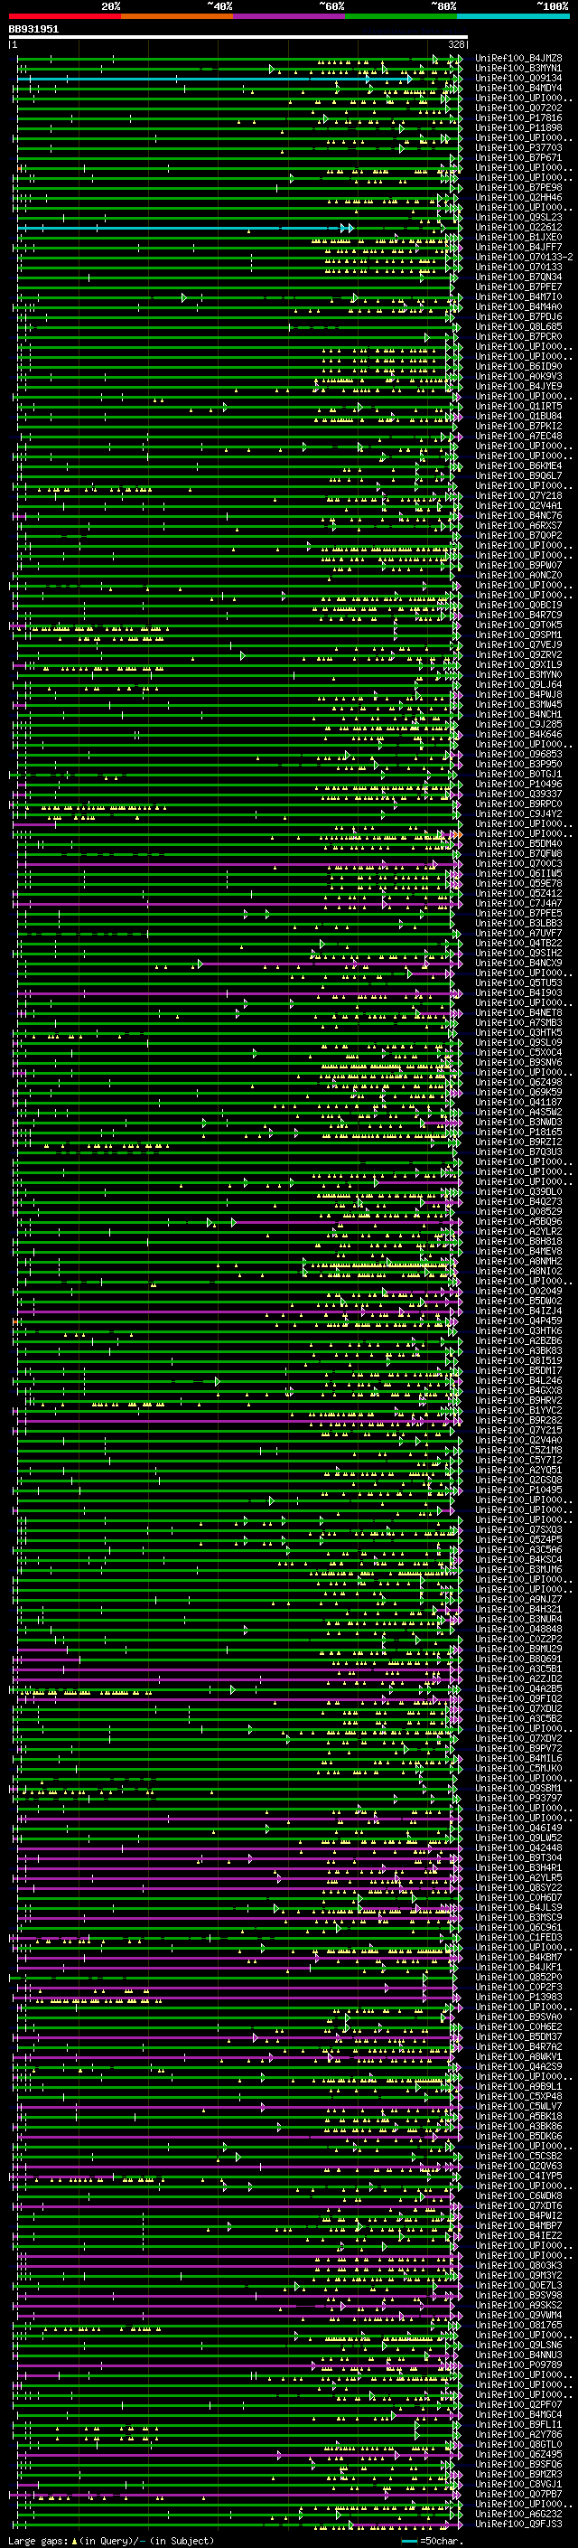The image size is (578, 2548).
Task: Click the cyan alignment bar in Q09134 row
Action: tap(215, 78)
